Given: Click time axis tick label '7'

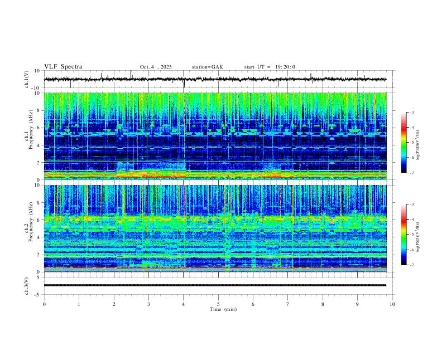Looking at the screenshot, I should [x=288, y=304].
